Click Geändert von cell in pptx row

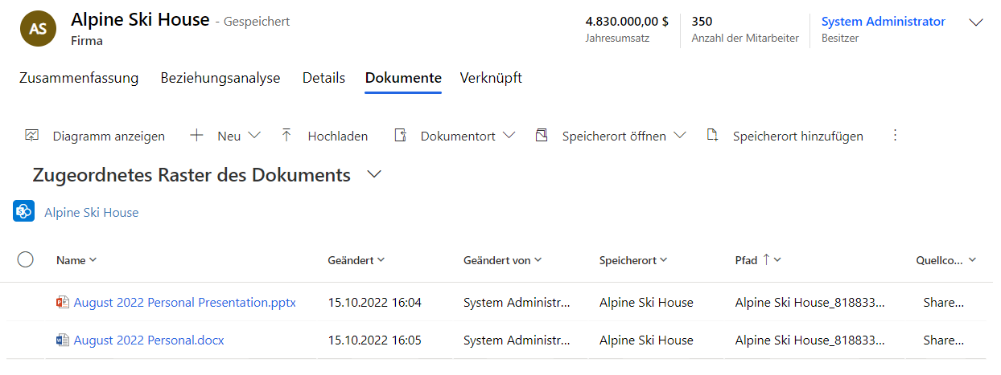tap(517, 303)
